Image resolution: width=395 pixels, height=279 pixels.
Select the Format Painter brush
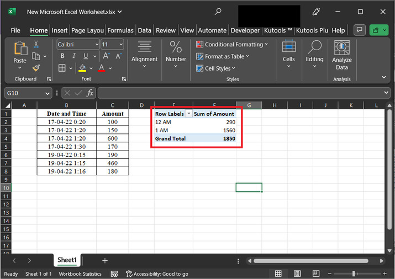tap(36, 68)
